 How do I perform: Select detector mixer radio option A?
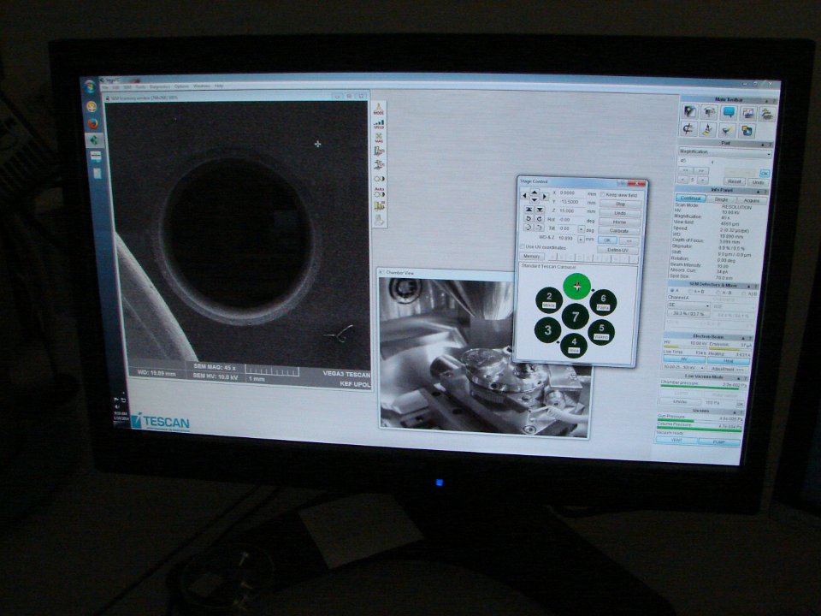tap(673, 290)
